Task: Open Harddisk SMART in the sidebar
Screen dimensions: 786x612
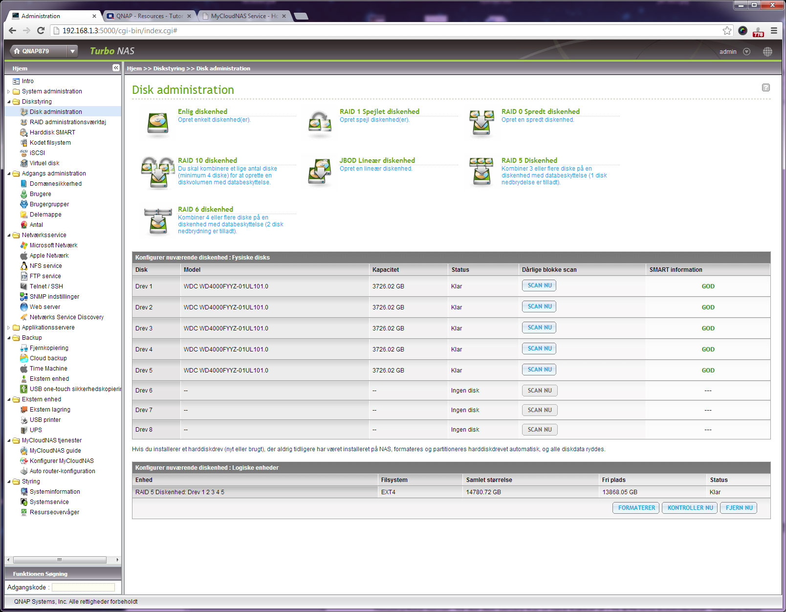Action: coord(52,132)
